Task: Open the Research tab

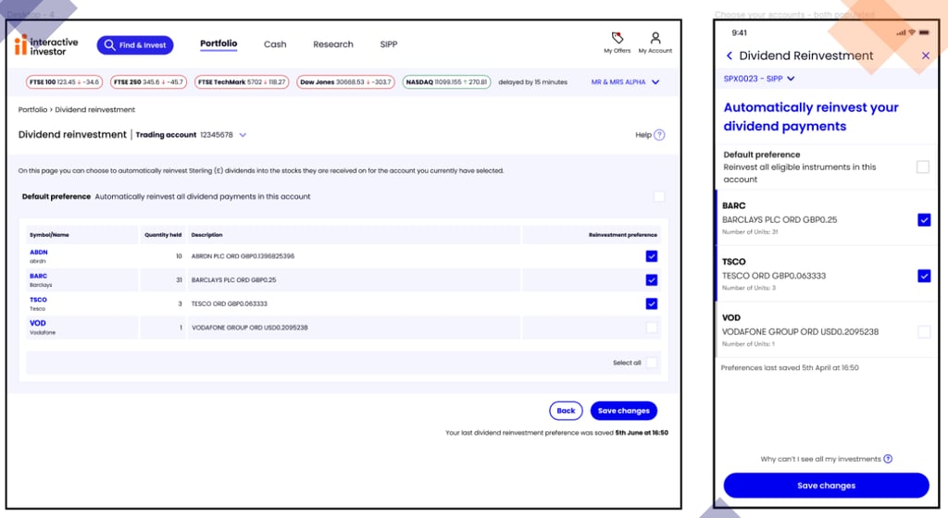Action: pos(333,44)
